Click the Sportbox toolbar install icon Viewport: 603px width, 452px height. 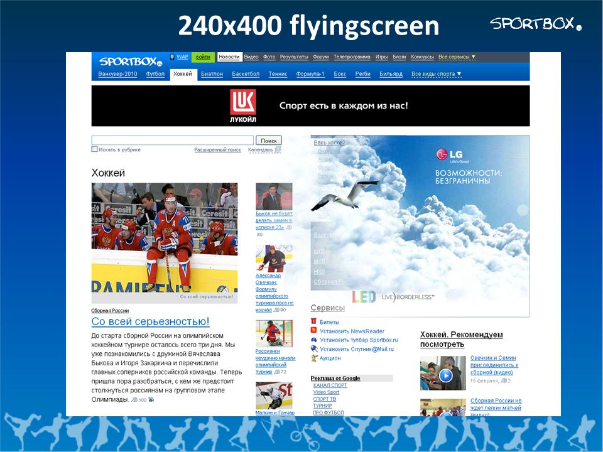point(313,340)
